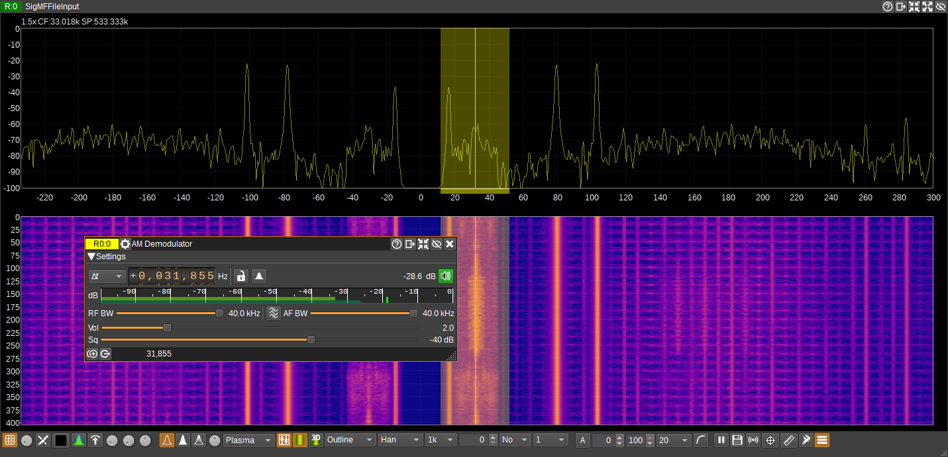Open the Plasma color map dropdown

pyautogui.click(x=249, y=440)
